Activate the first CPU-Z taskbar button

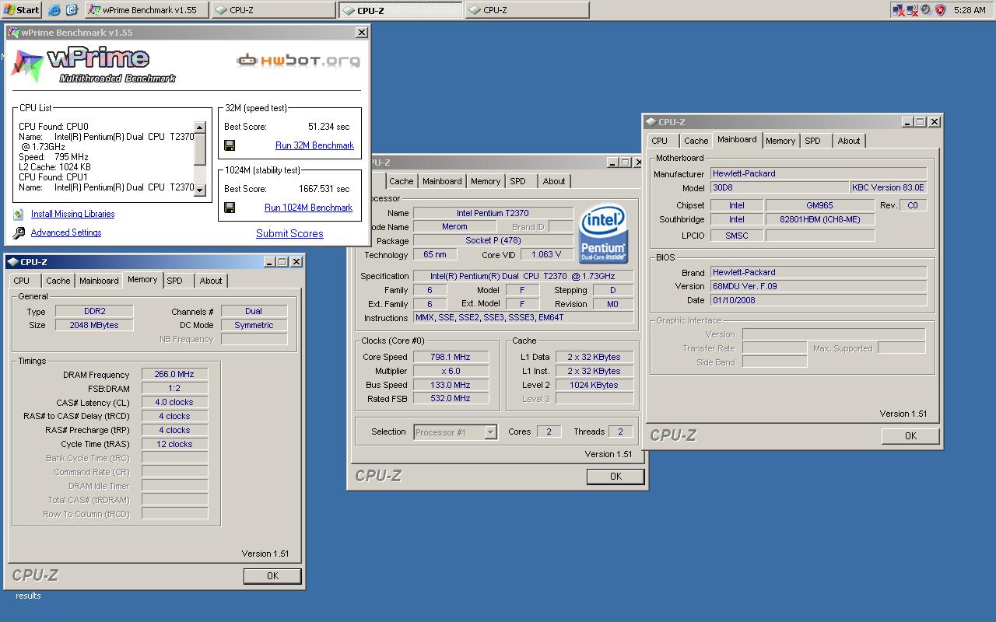tap(272, 10)
